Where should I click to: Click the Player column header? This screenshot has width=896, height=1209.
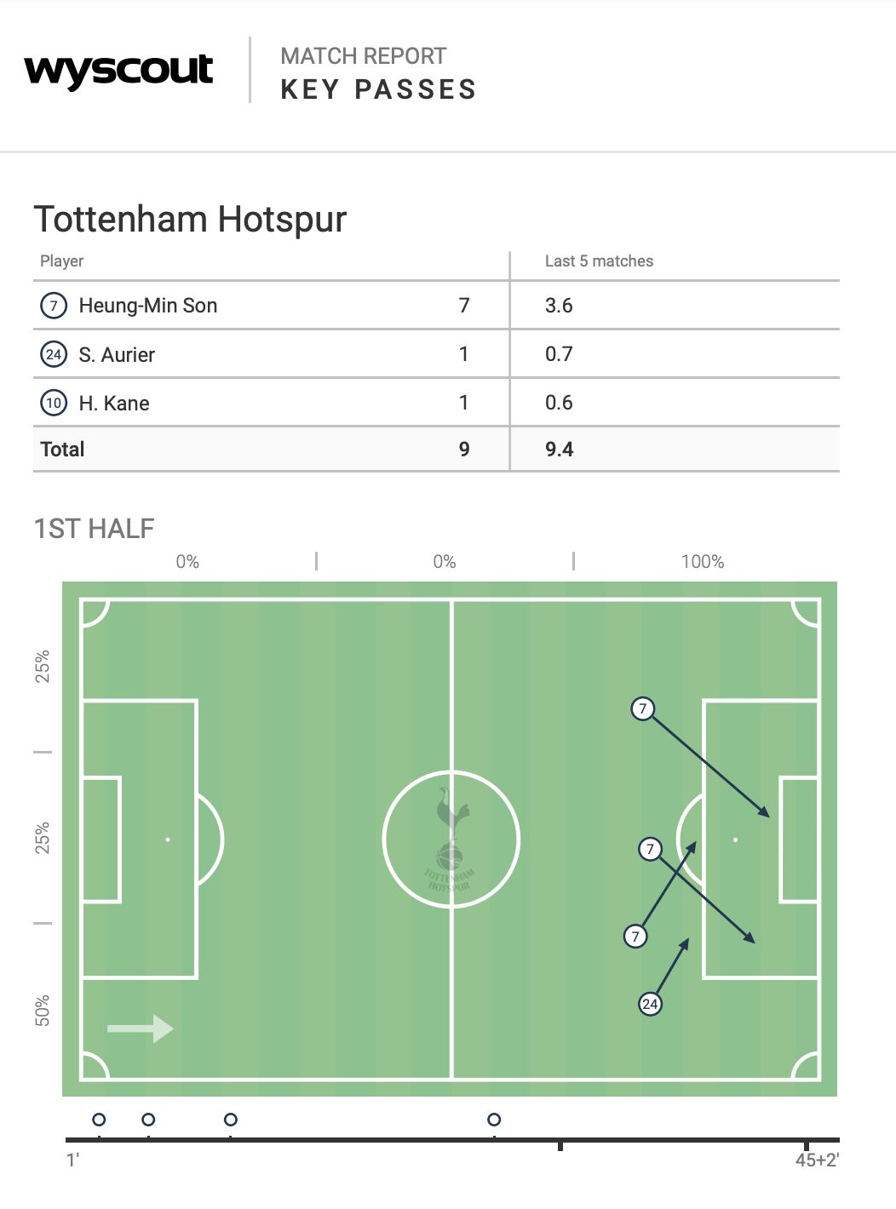pos(62,261)
